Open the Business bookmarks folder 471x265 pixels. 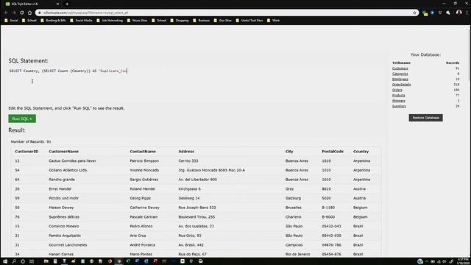point(201,21)
